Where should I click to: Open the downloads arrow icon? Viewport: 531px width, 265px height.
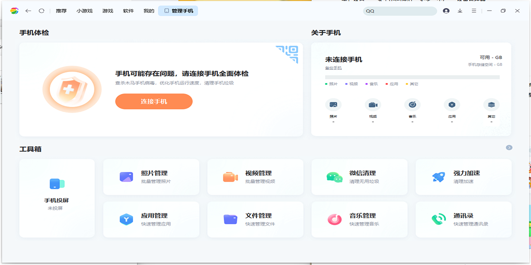(x=460, y=11)
